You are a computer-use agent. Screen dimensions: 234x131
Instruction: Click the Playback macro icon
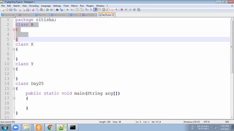[x=130, y=10]
